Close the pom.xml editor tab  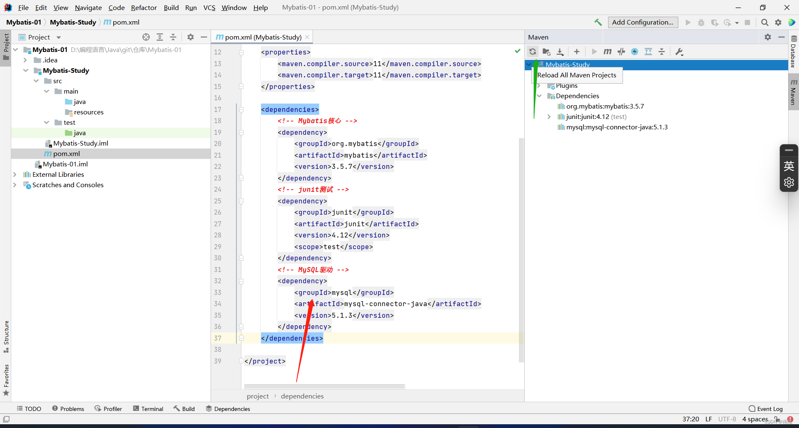[307, 37]
